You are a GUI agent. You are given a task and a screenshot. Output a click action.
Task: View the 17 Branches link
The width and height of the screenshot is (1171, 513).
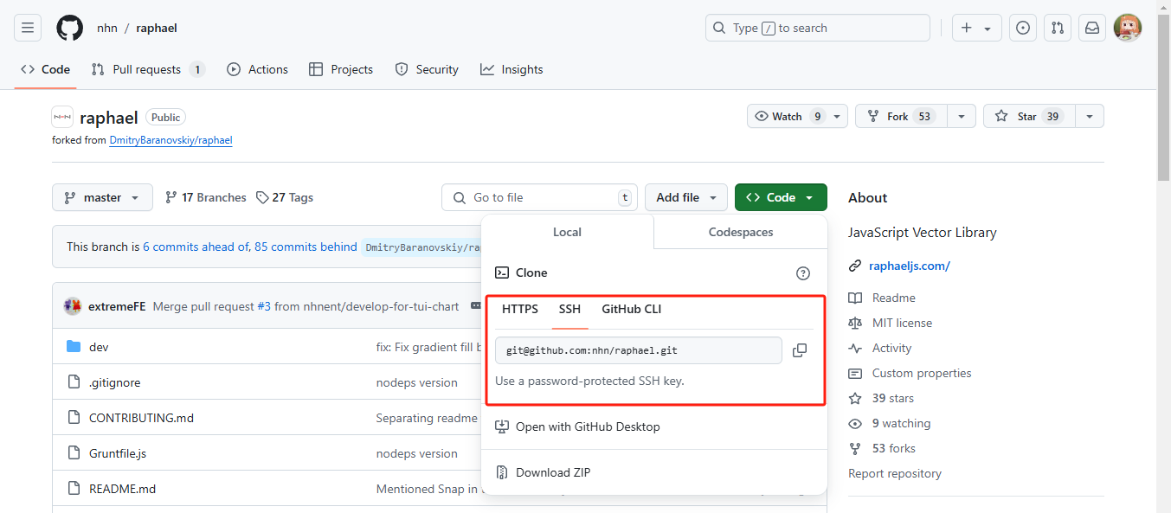tap(205, 197)
